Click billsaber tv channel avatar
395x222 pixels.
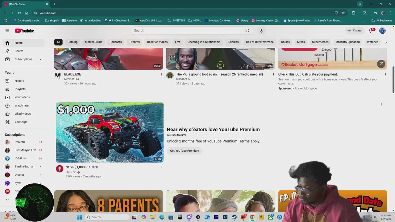170,76
